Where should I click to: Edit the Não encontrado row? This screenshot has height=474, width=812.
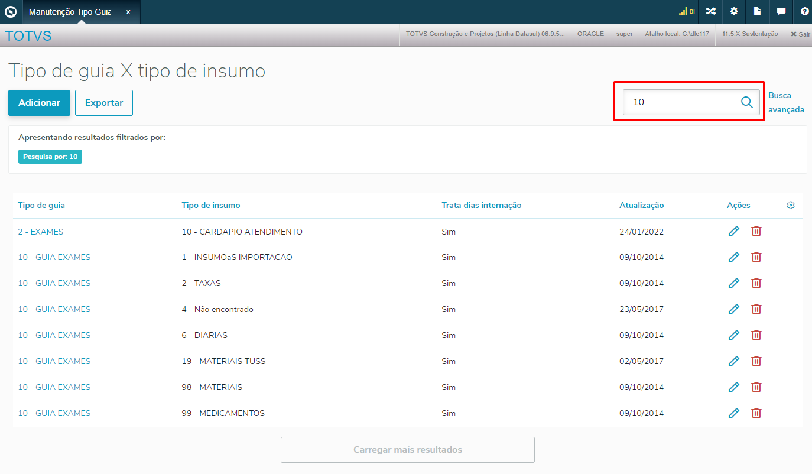(x=734, y=309)
